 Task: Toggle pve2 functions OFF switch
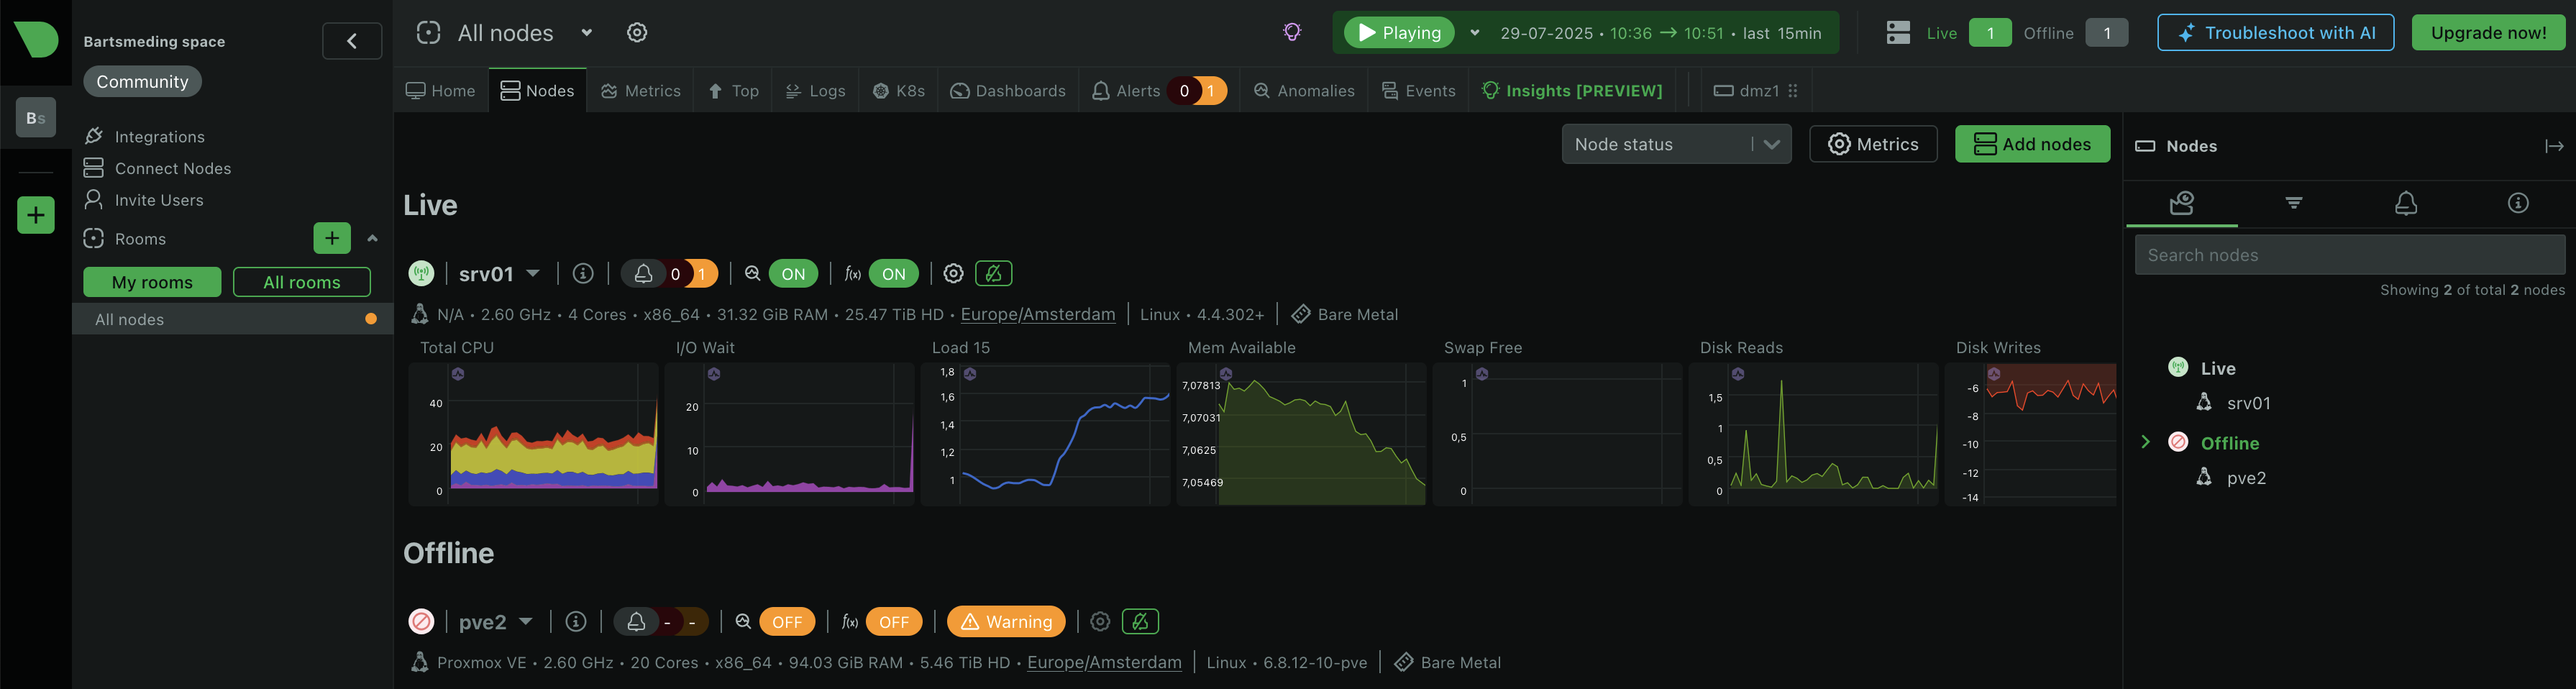pyautogui.click(x=893, y=621)
